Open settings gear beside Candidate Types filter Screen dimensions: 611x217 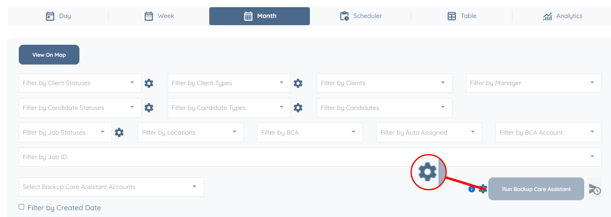tap(298, 108)
